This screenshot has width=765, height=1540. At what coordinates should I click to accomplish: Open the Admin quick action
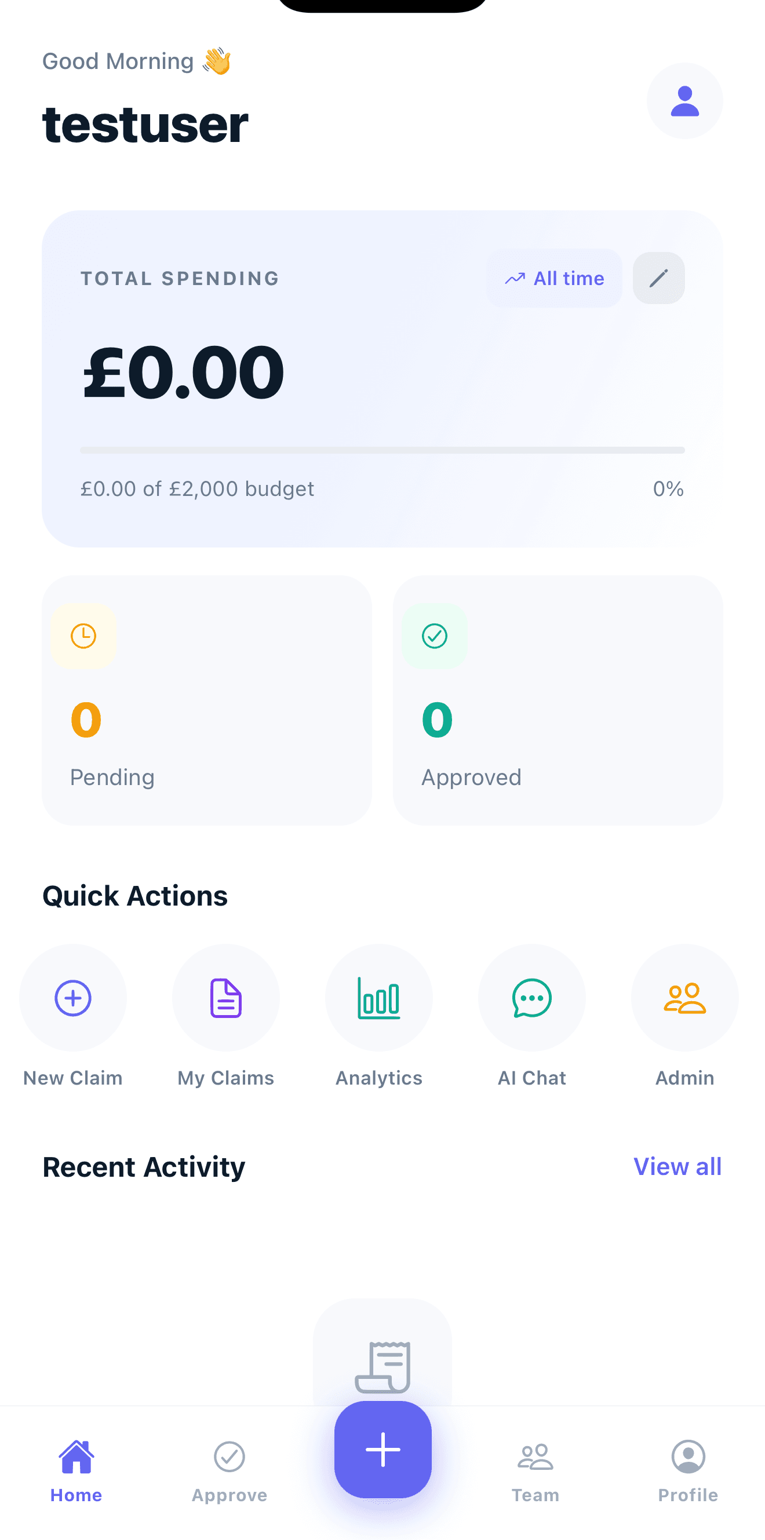[x=684, y=998]
